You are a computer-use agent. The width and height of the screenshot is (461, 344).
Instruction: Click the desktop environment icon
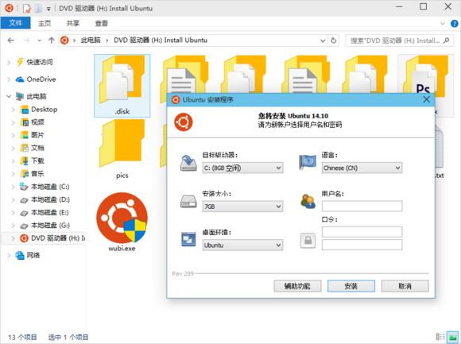coord(188,239)
